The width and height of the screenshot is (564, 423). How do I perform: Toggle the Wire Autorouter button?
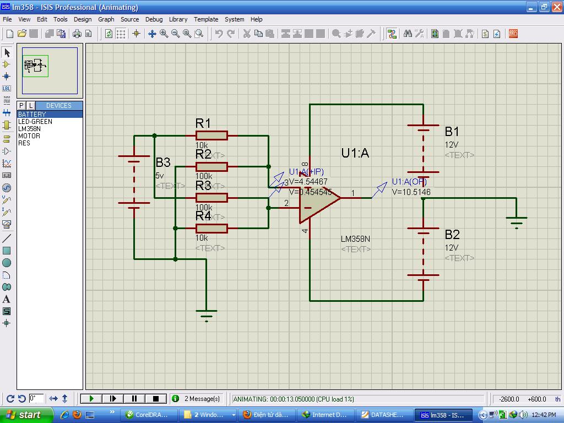392,34
